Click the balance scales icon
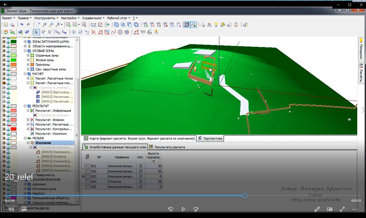Viewport: 366px width, 218px height. click(x=236, y=25)
